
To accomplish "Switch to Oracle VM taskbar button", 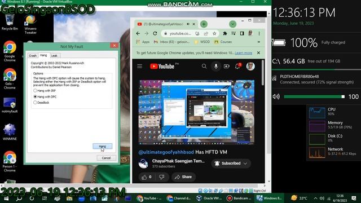I will click(x=209, y=198).
